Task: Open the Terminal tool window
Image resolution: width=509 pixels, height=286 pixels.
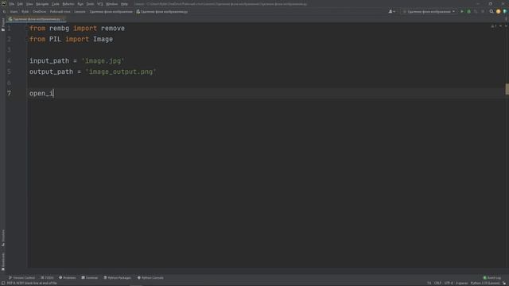Action: coord(90,278)
